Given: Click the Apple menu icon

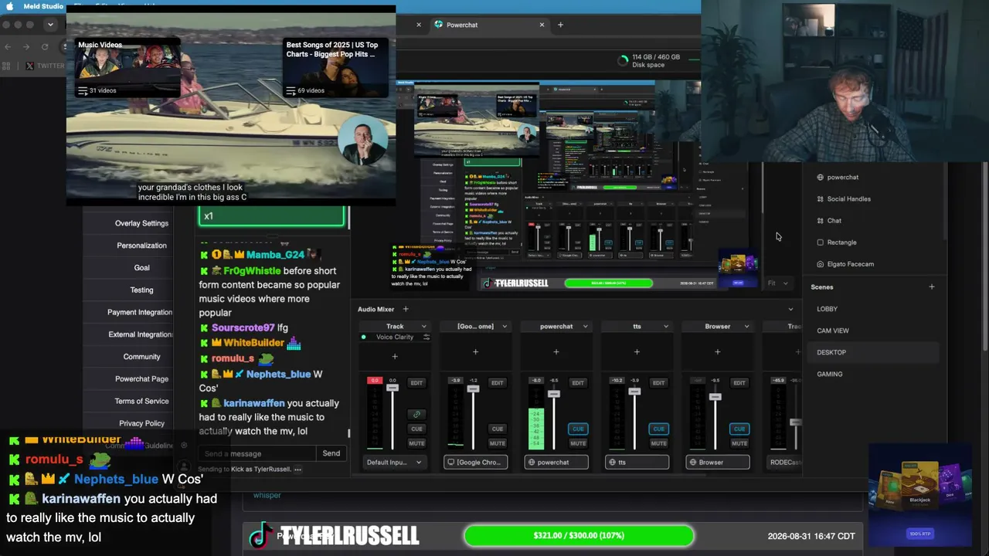Looking at the screenshot, I should (10, 6).
